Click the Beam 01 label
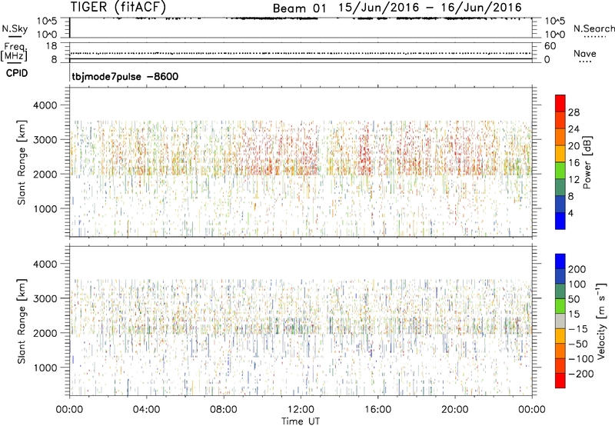This screenshot has width=615, height=426. click(299, 8)
